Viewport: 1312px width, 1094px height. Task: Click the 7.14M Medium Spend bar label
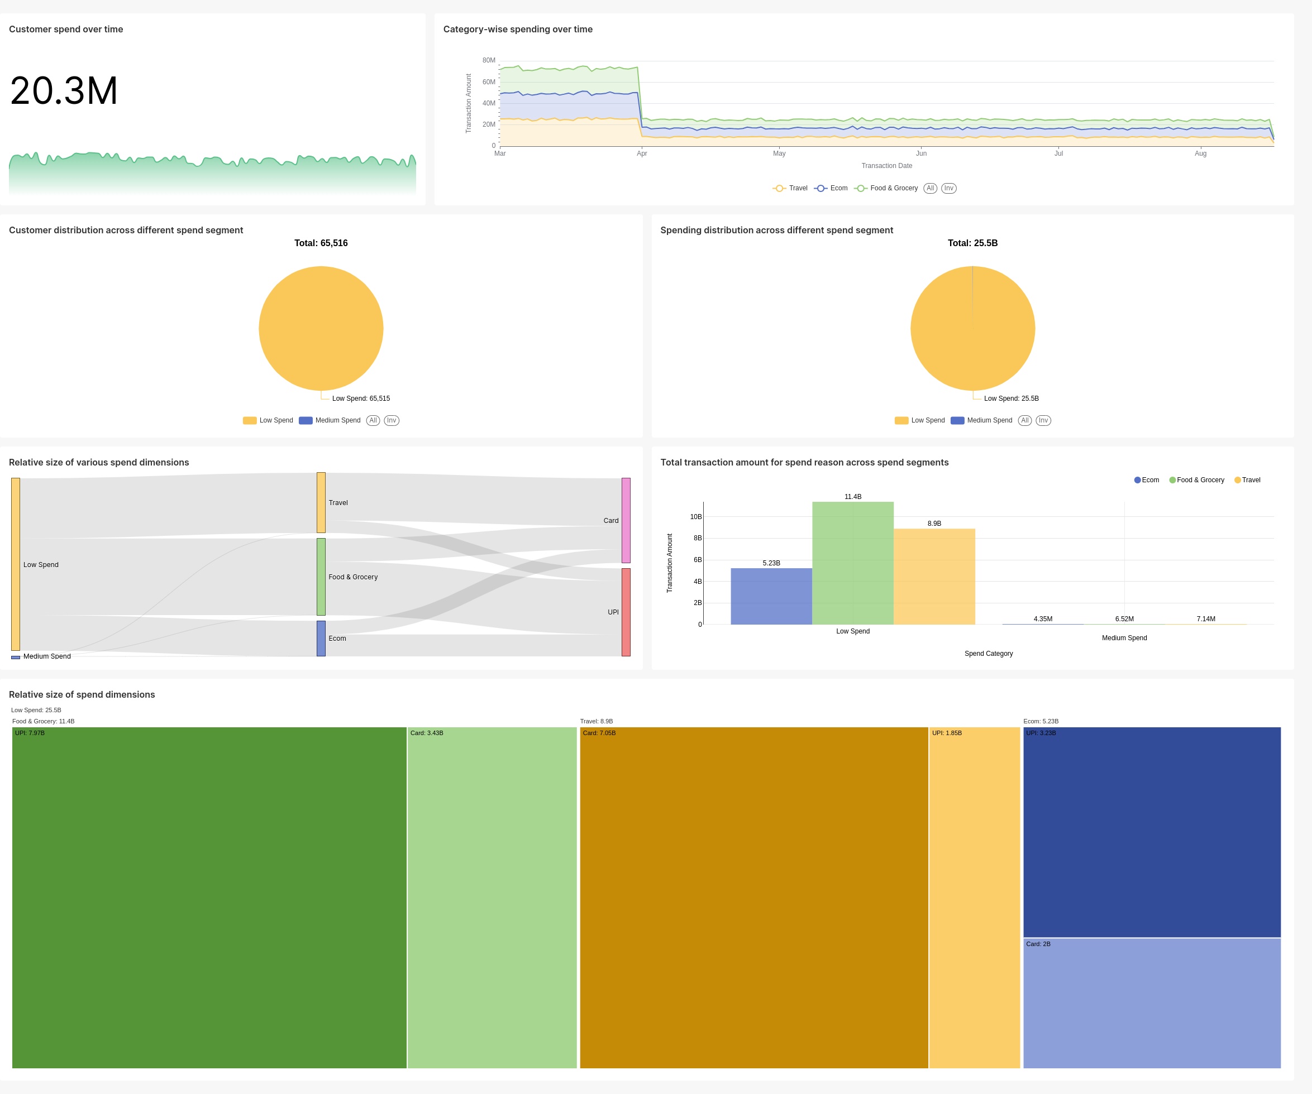pyautogui.click(x=1206, y=619)
